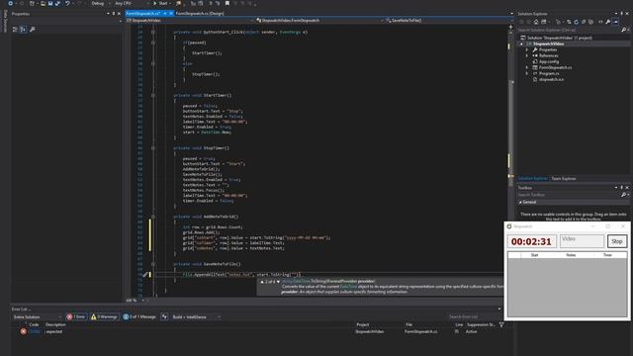Image resolution: width=633 pixels, height=356 pixels.
Task: Pin the Solution Explorer panel with the pin icon
Action: click(x=621, y=13)
